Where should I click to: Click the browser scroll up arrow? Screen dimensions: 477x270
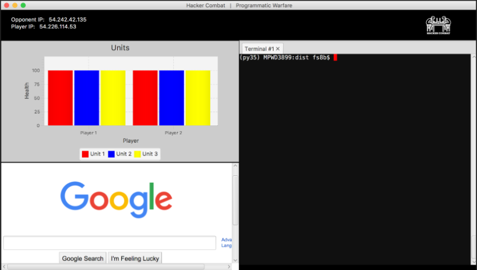[x=235, y=166]
